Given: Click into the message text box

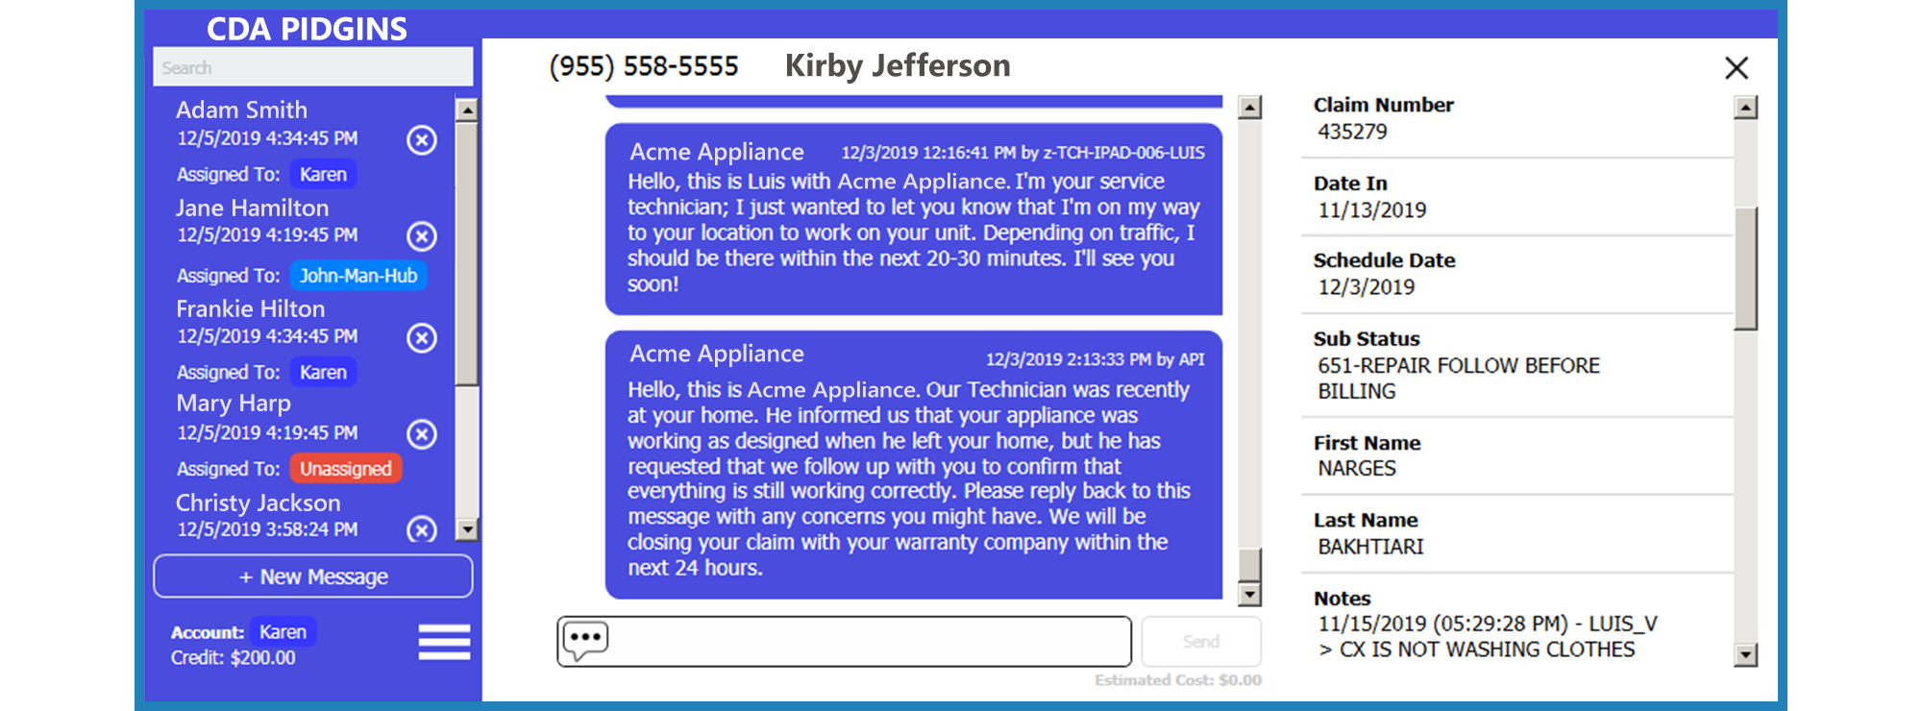Looking at the screenshot, I should (x=844, y=642).
